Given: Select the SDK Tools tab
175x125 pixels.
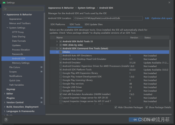Looking at the screenshot, I should coord(75,24).
